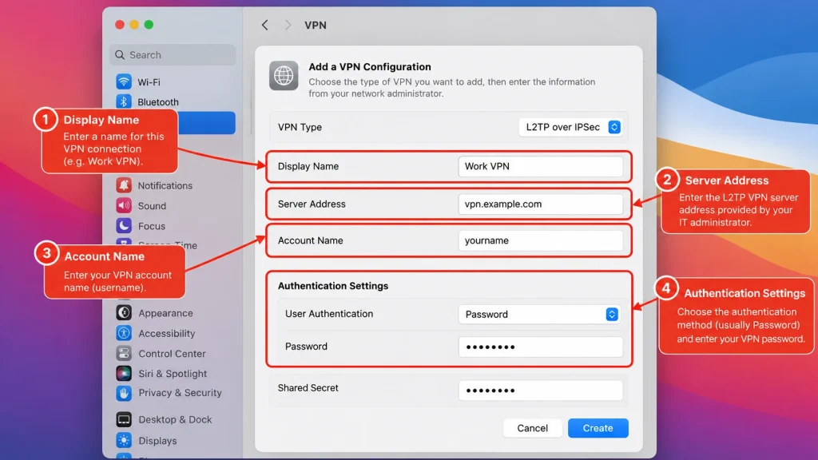Click the Account Name input field
Image resolution: width=818 pixels, height=460 pixels.
point(541,240)
